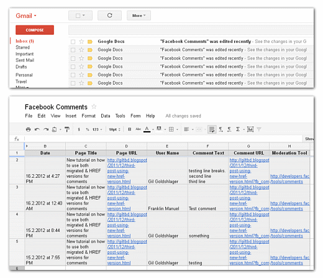The height and width of the screenshot is (278, 323).
Task: Click the horizontal align icon
Action: [x=186, y=129]
